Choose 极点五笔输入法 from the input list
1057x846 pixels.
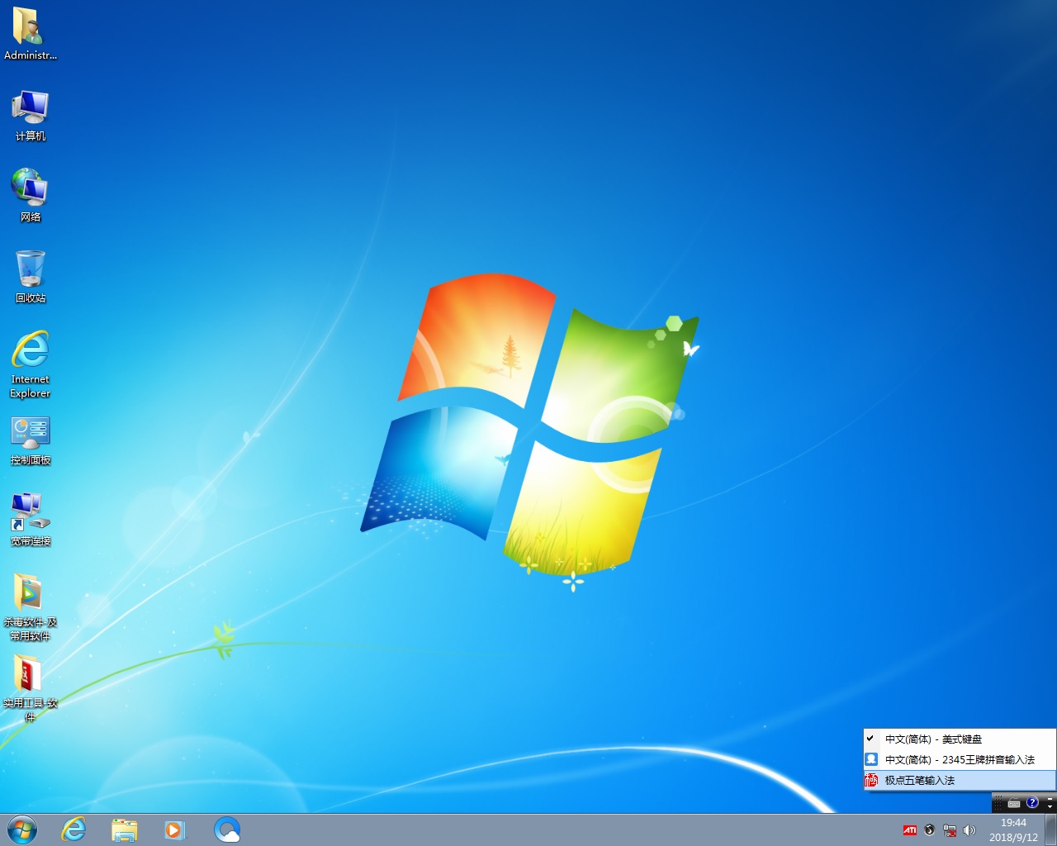pos(919,780)
